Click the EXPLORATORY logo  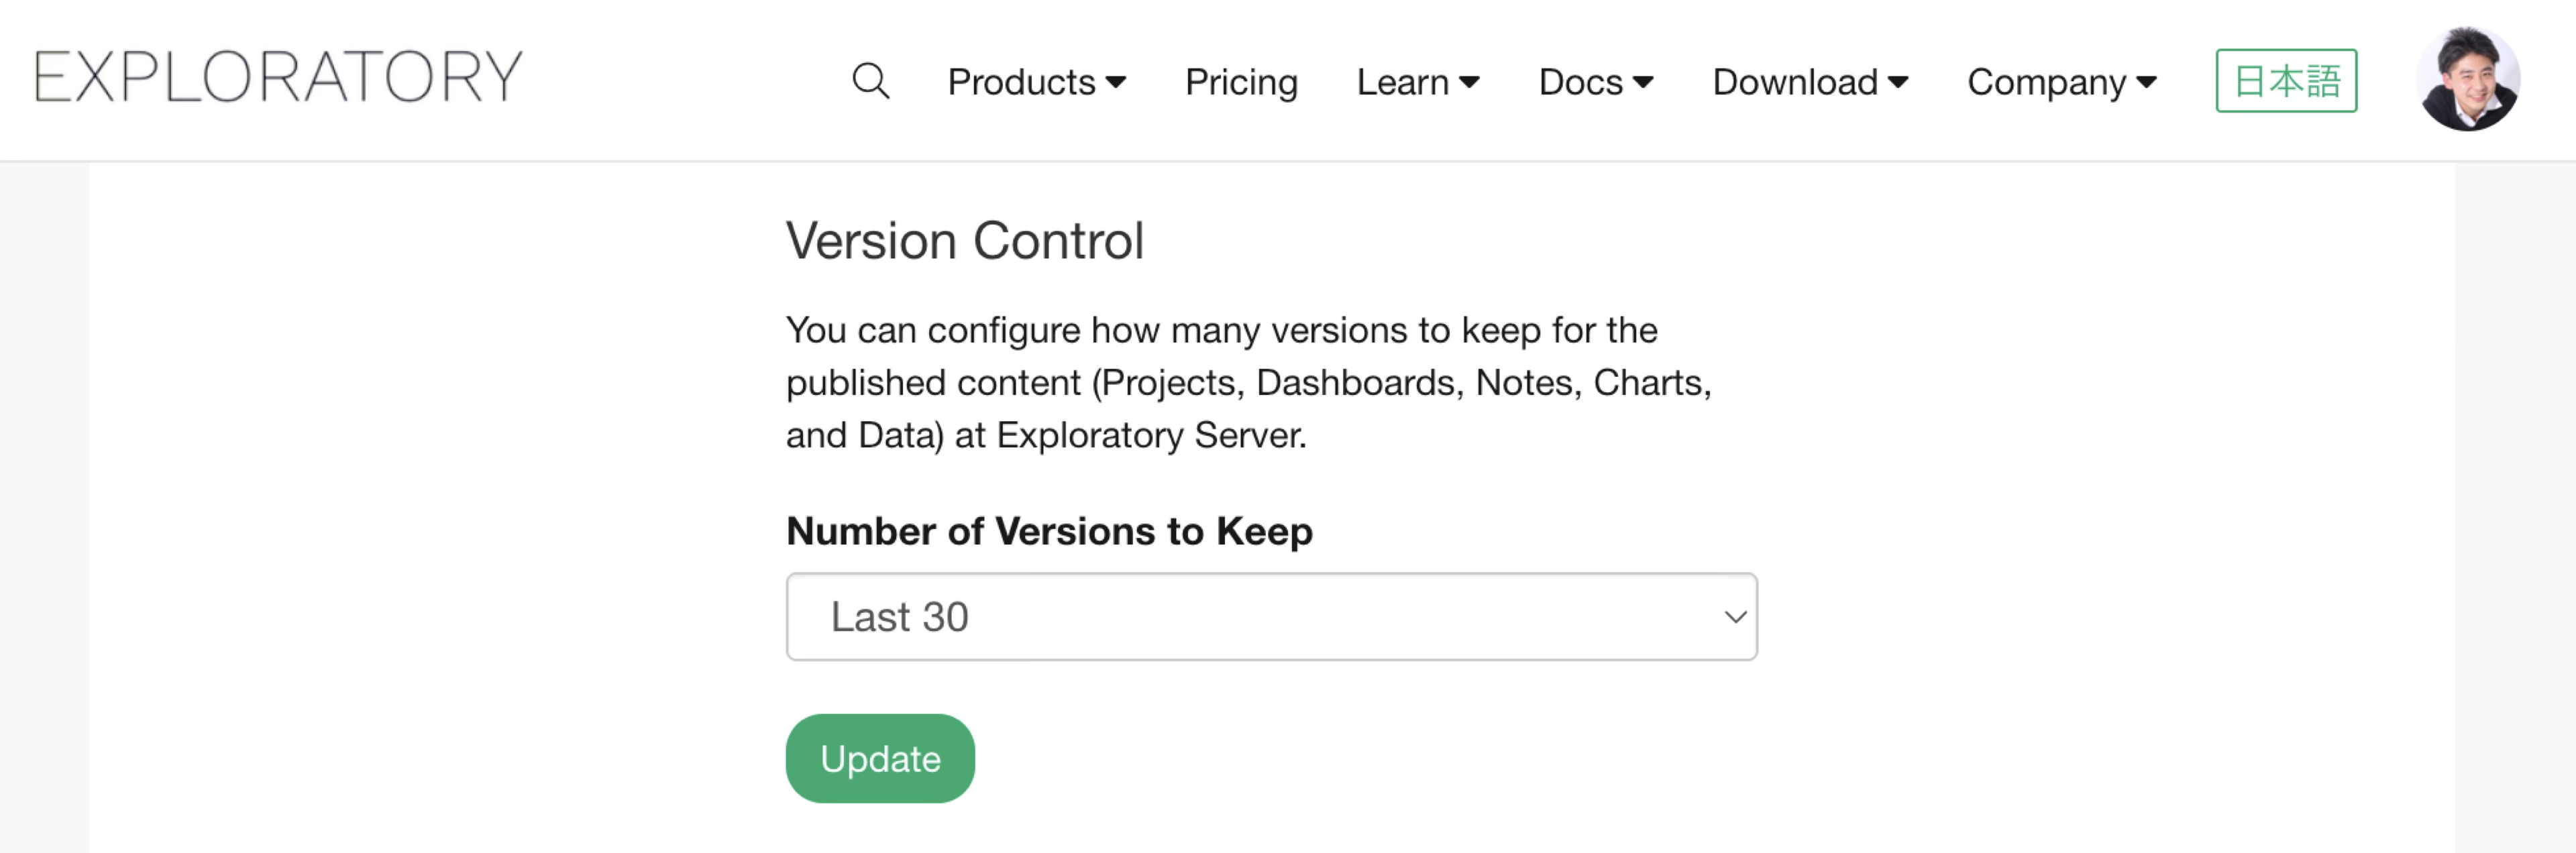tap(278, 77)
